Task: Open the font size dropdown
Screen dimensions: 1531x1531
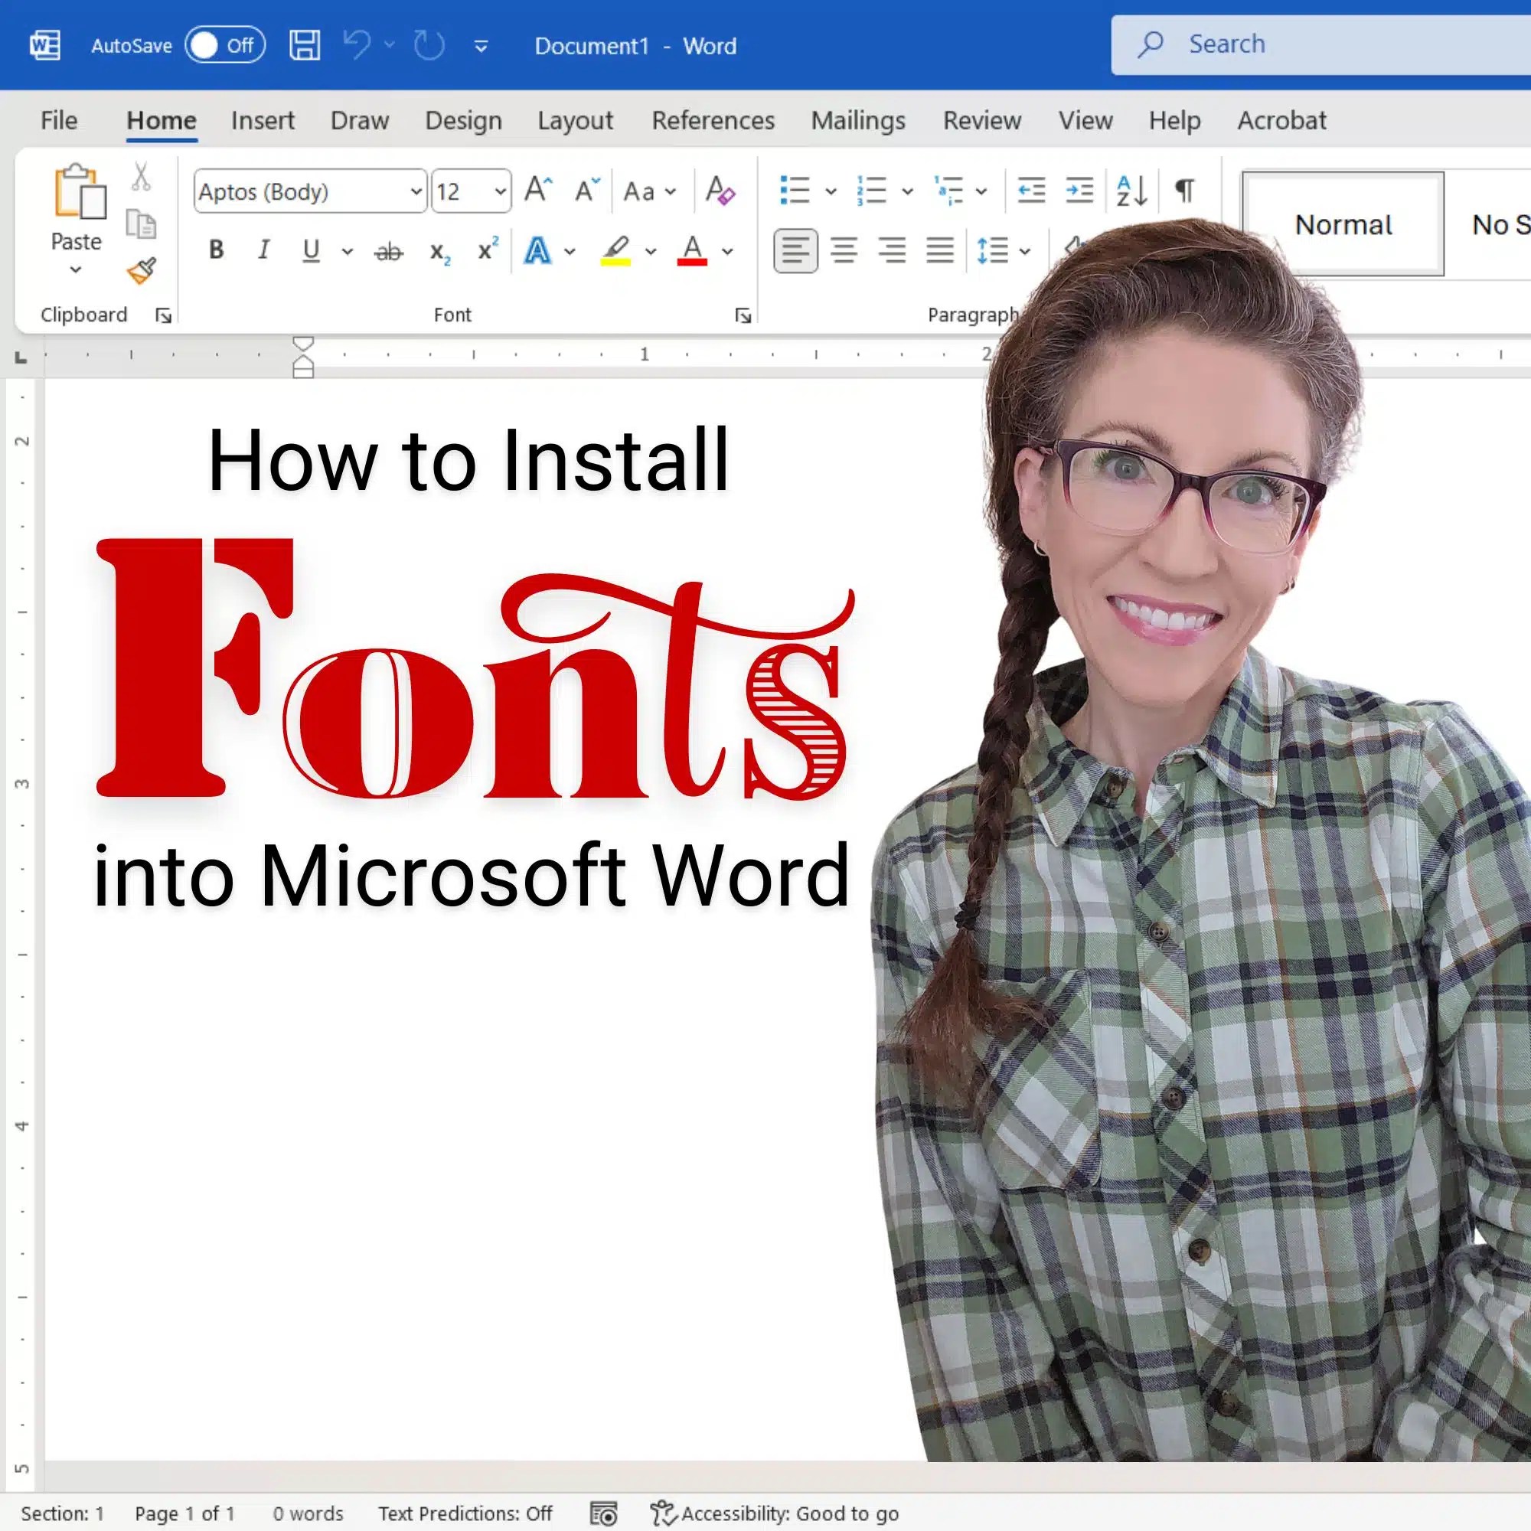Action: pyautogui.click(x=500, y=191)
